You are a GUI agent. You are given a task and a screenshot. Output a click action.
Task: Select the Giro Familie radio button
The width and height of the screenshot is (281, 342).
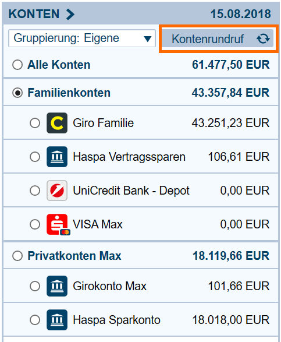pos(35,123)
